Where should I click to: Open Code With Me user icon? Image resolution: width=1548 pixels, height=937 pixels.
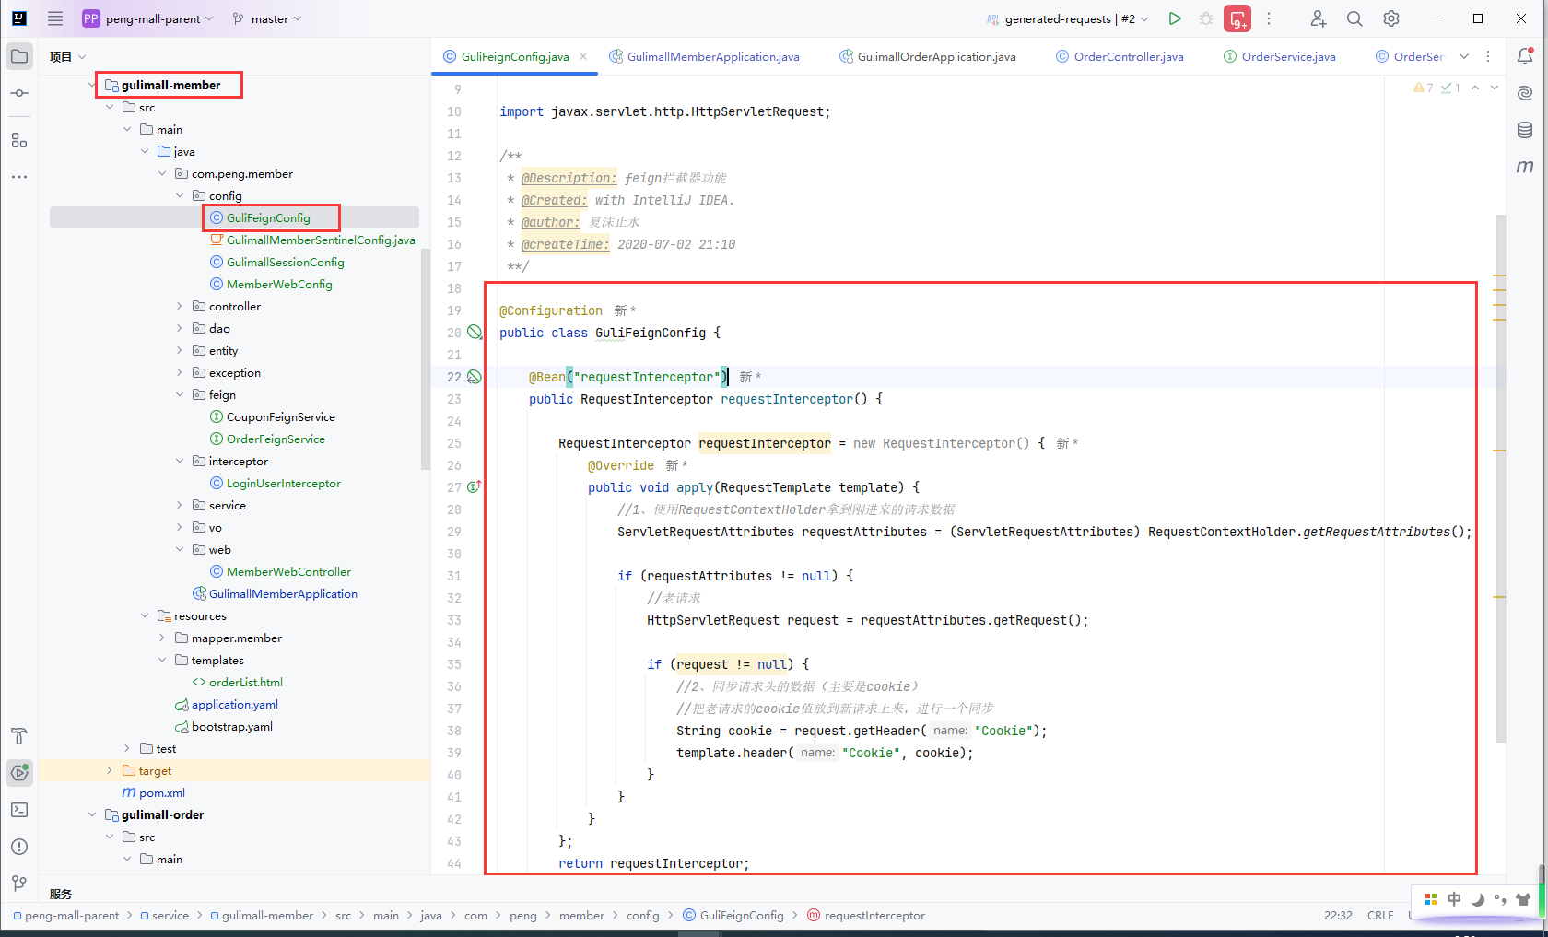point(1319,18)
